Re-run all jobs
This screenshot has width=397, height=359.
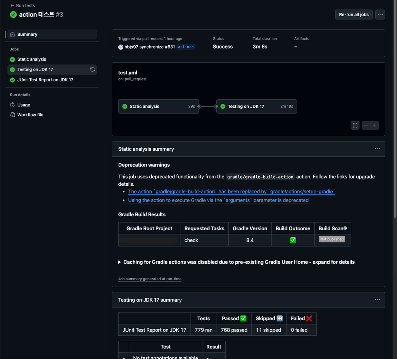coord(354,15)
